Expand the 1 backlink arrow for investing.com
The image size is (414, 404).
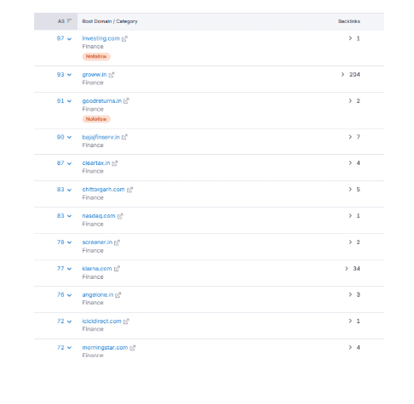pyautogui.click(x=350, y=38)
